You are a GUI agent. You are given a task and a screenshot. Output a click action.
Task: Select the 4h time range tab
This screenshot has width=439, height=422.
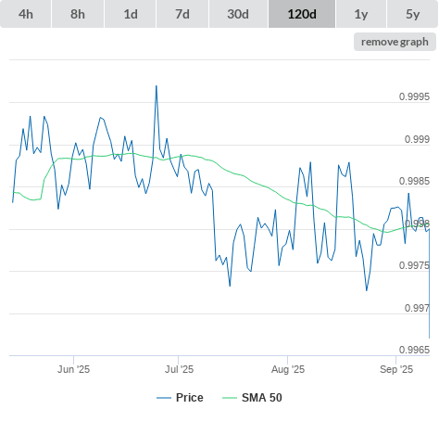[26, 14]
